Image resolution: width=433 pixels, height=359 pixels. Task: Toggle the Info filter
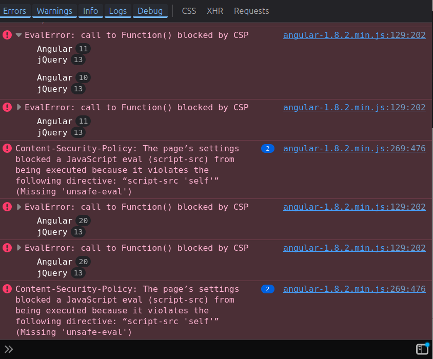(x=91, y=11)
